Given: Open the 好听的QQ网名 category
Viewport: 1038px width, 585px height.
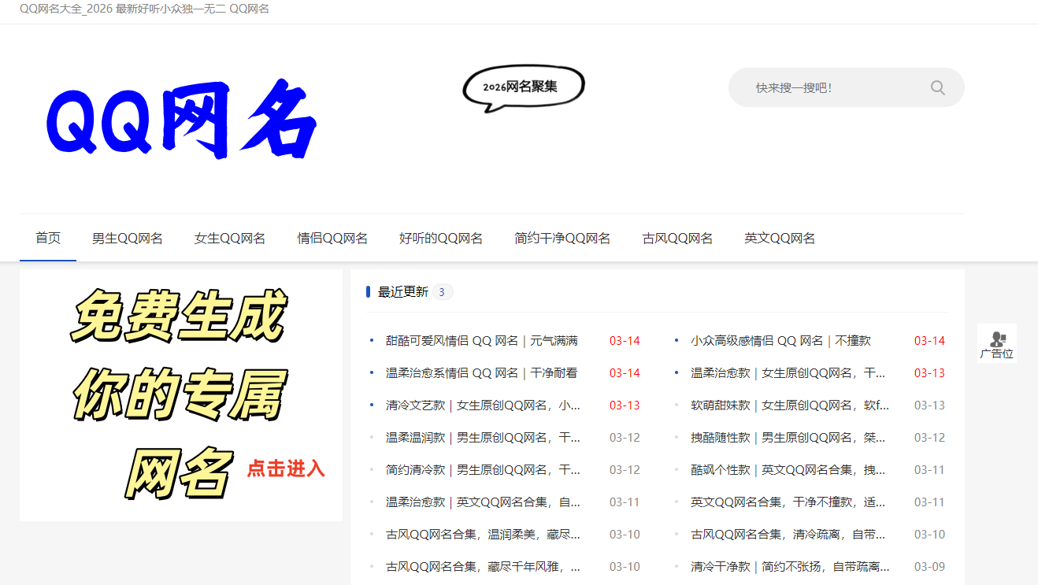Looking at the screenshot, I should (441, 238).
